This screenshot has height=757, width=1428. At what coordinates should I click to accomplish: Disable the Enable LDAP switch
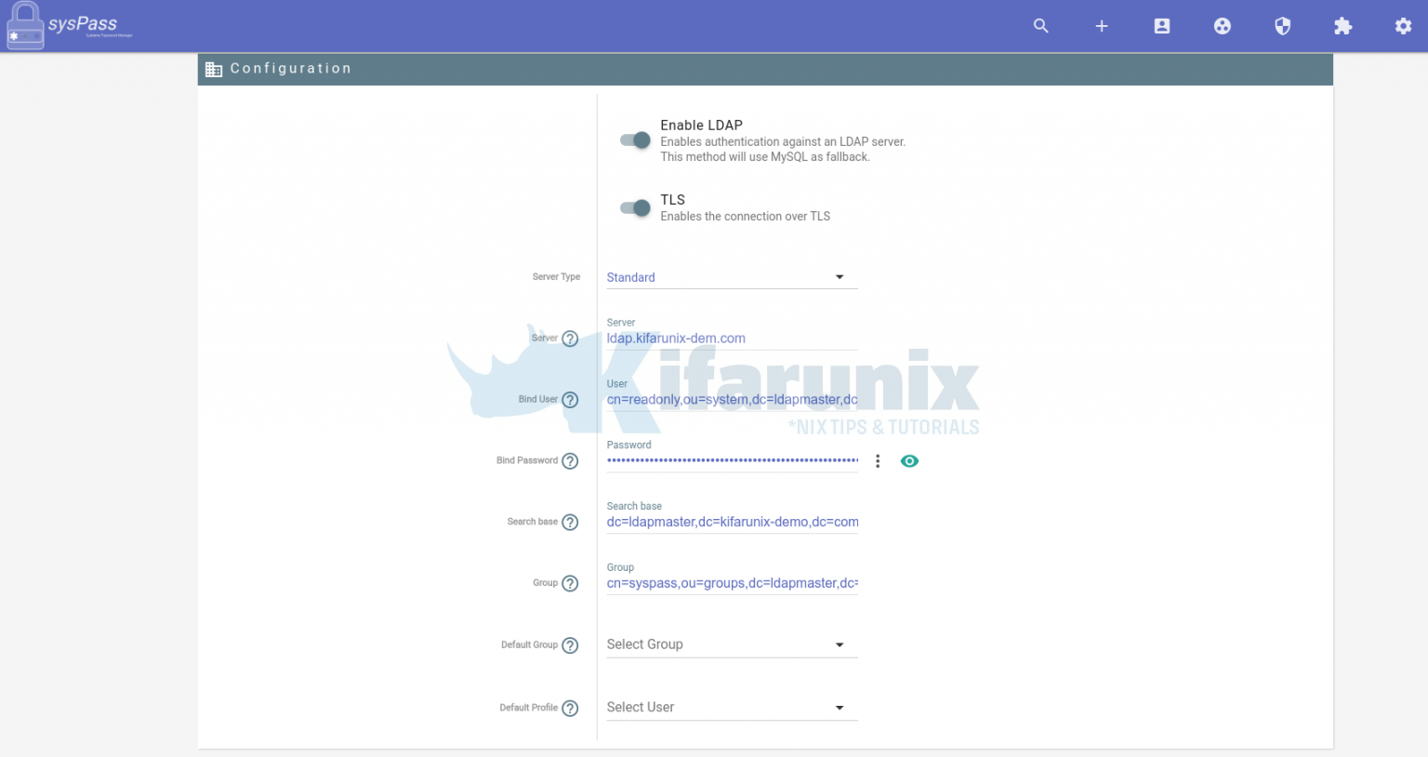(635, 139)
